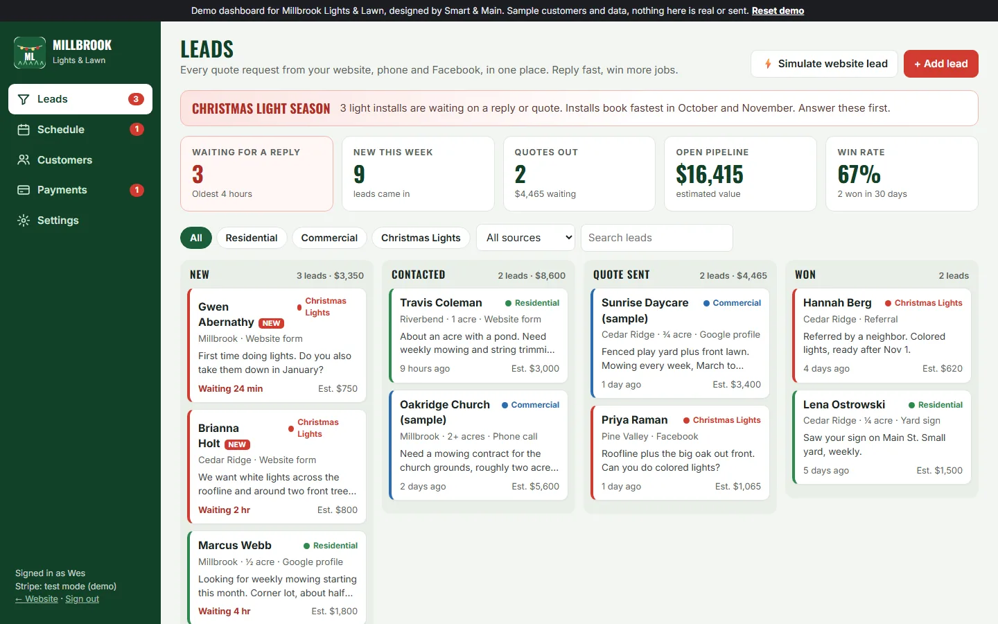Open the Hannah Berg lead card
The width and height of the screenshot is (998, 624).
click(882, 336)
